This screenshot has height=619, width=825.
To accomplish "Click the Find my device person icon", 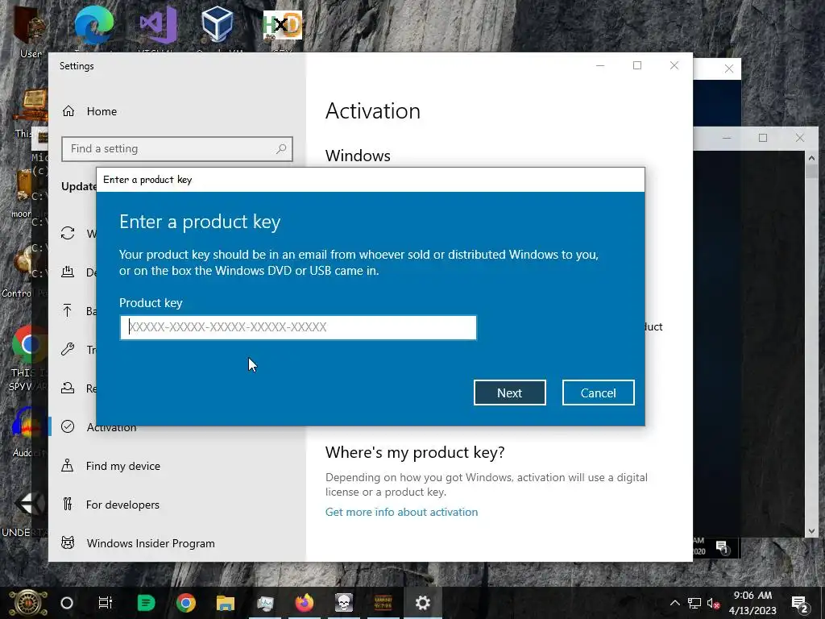I will click(68, 465).
